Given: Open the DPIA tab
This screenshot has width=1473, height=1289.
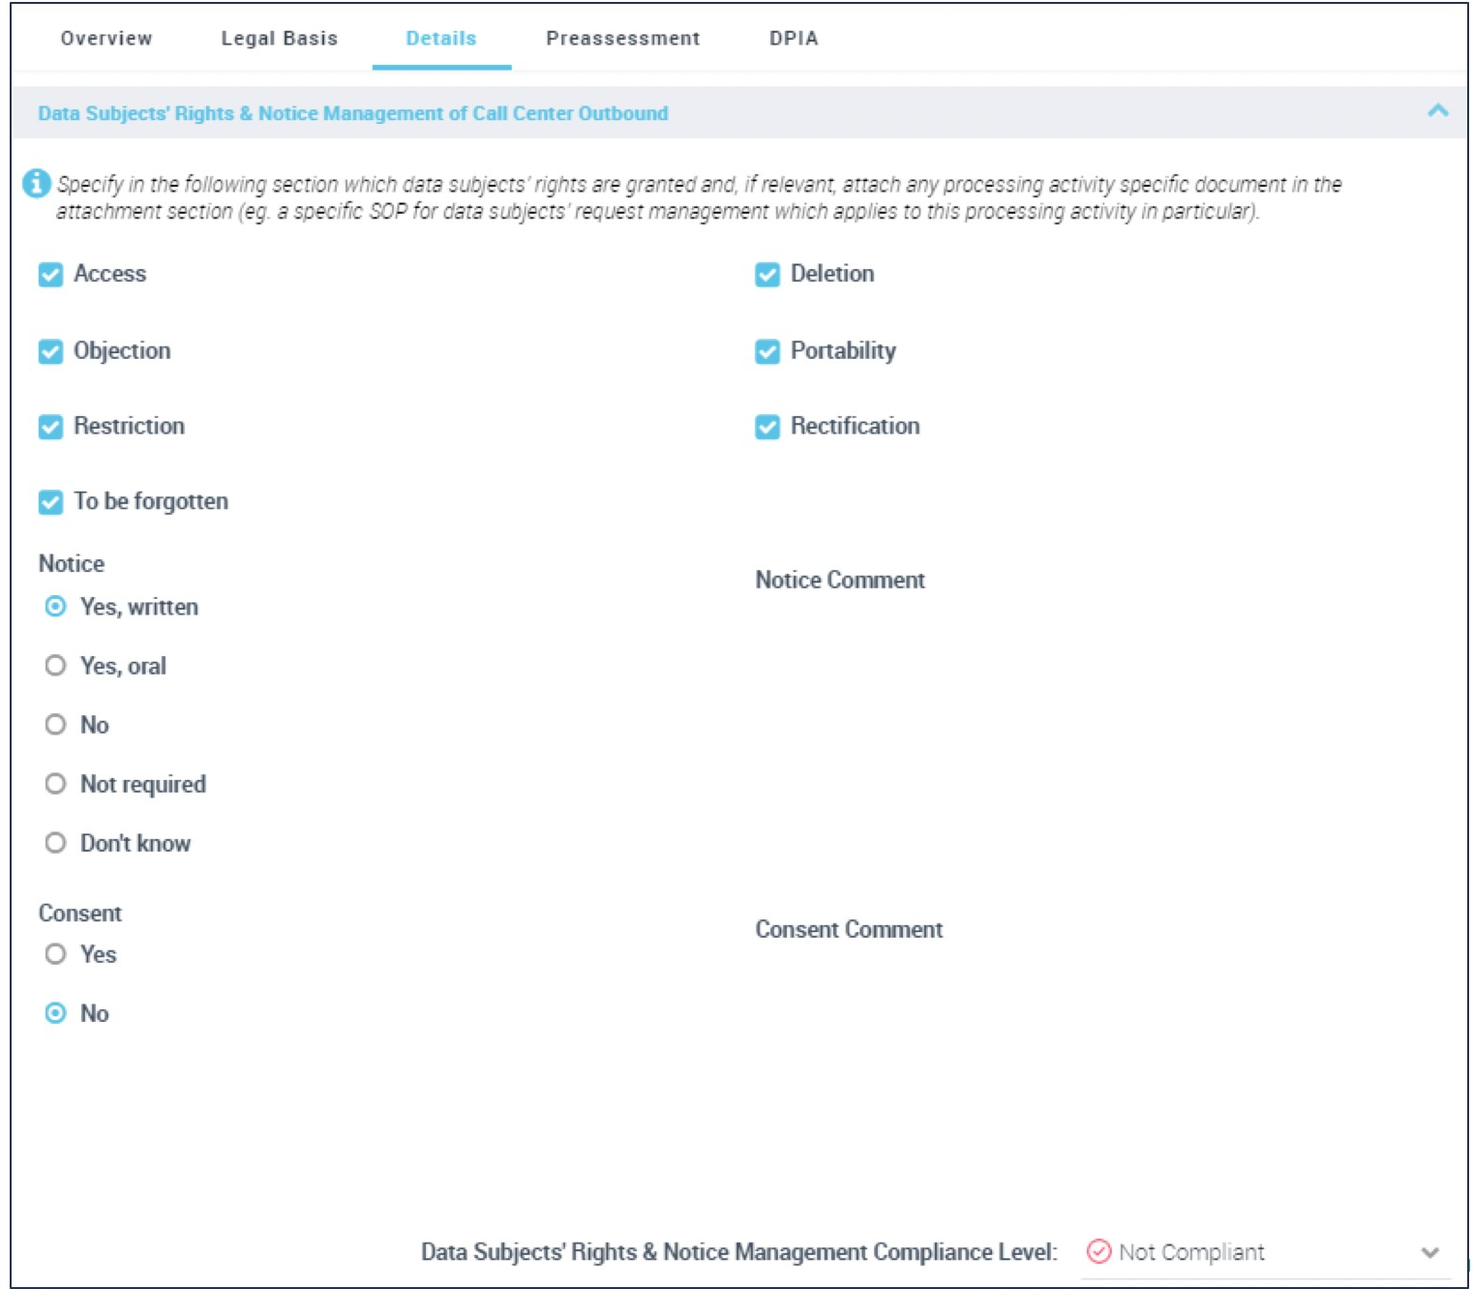Looking at the screenshot, I should 794,39.
